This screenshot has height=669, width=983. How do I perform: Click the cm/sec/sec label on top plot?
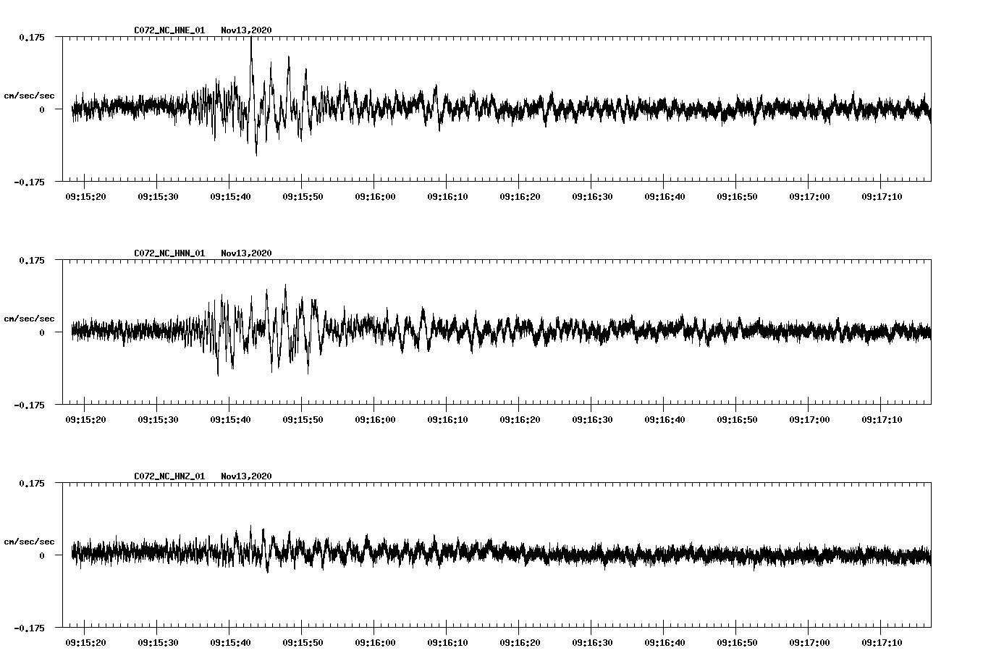coord(29,95)
